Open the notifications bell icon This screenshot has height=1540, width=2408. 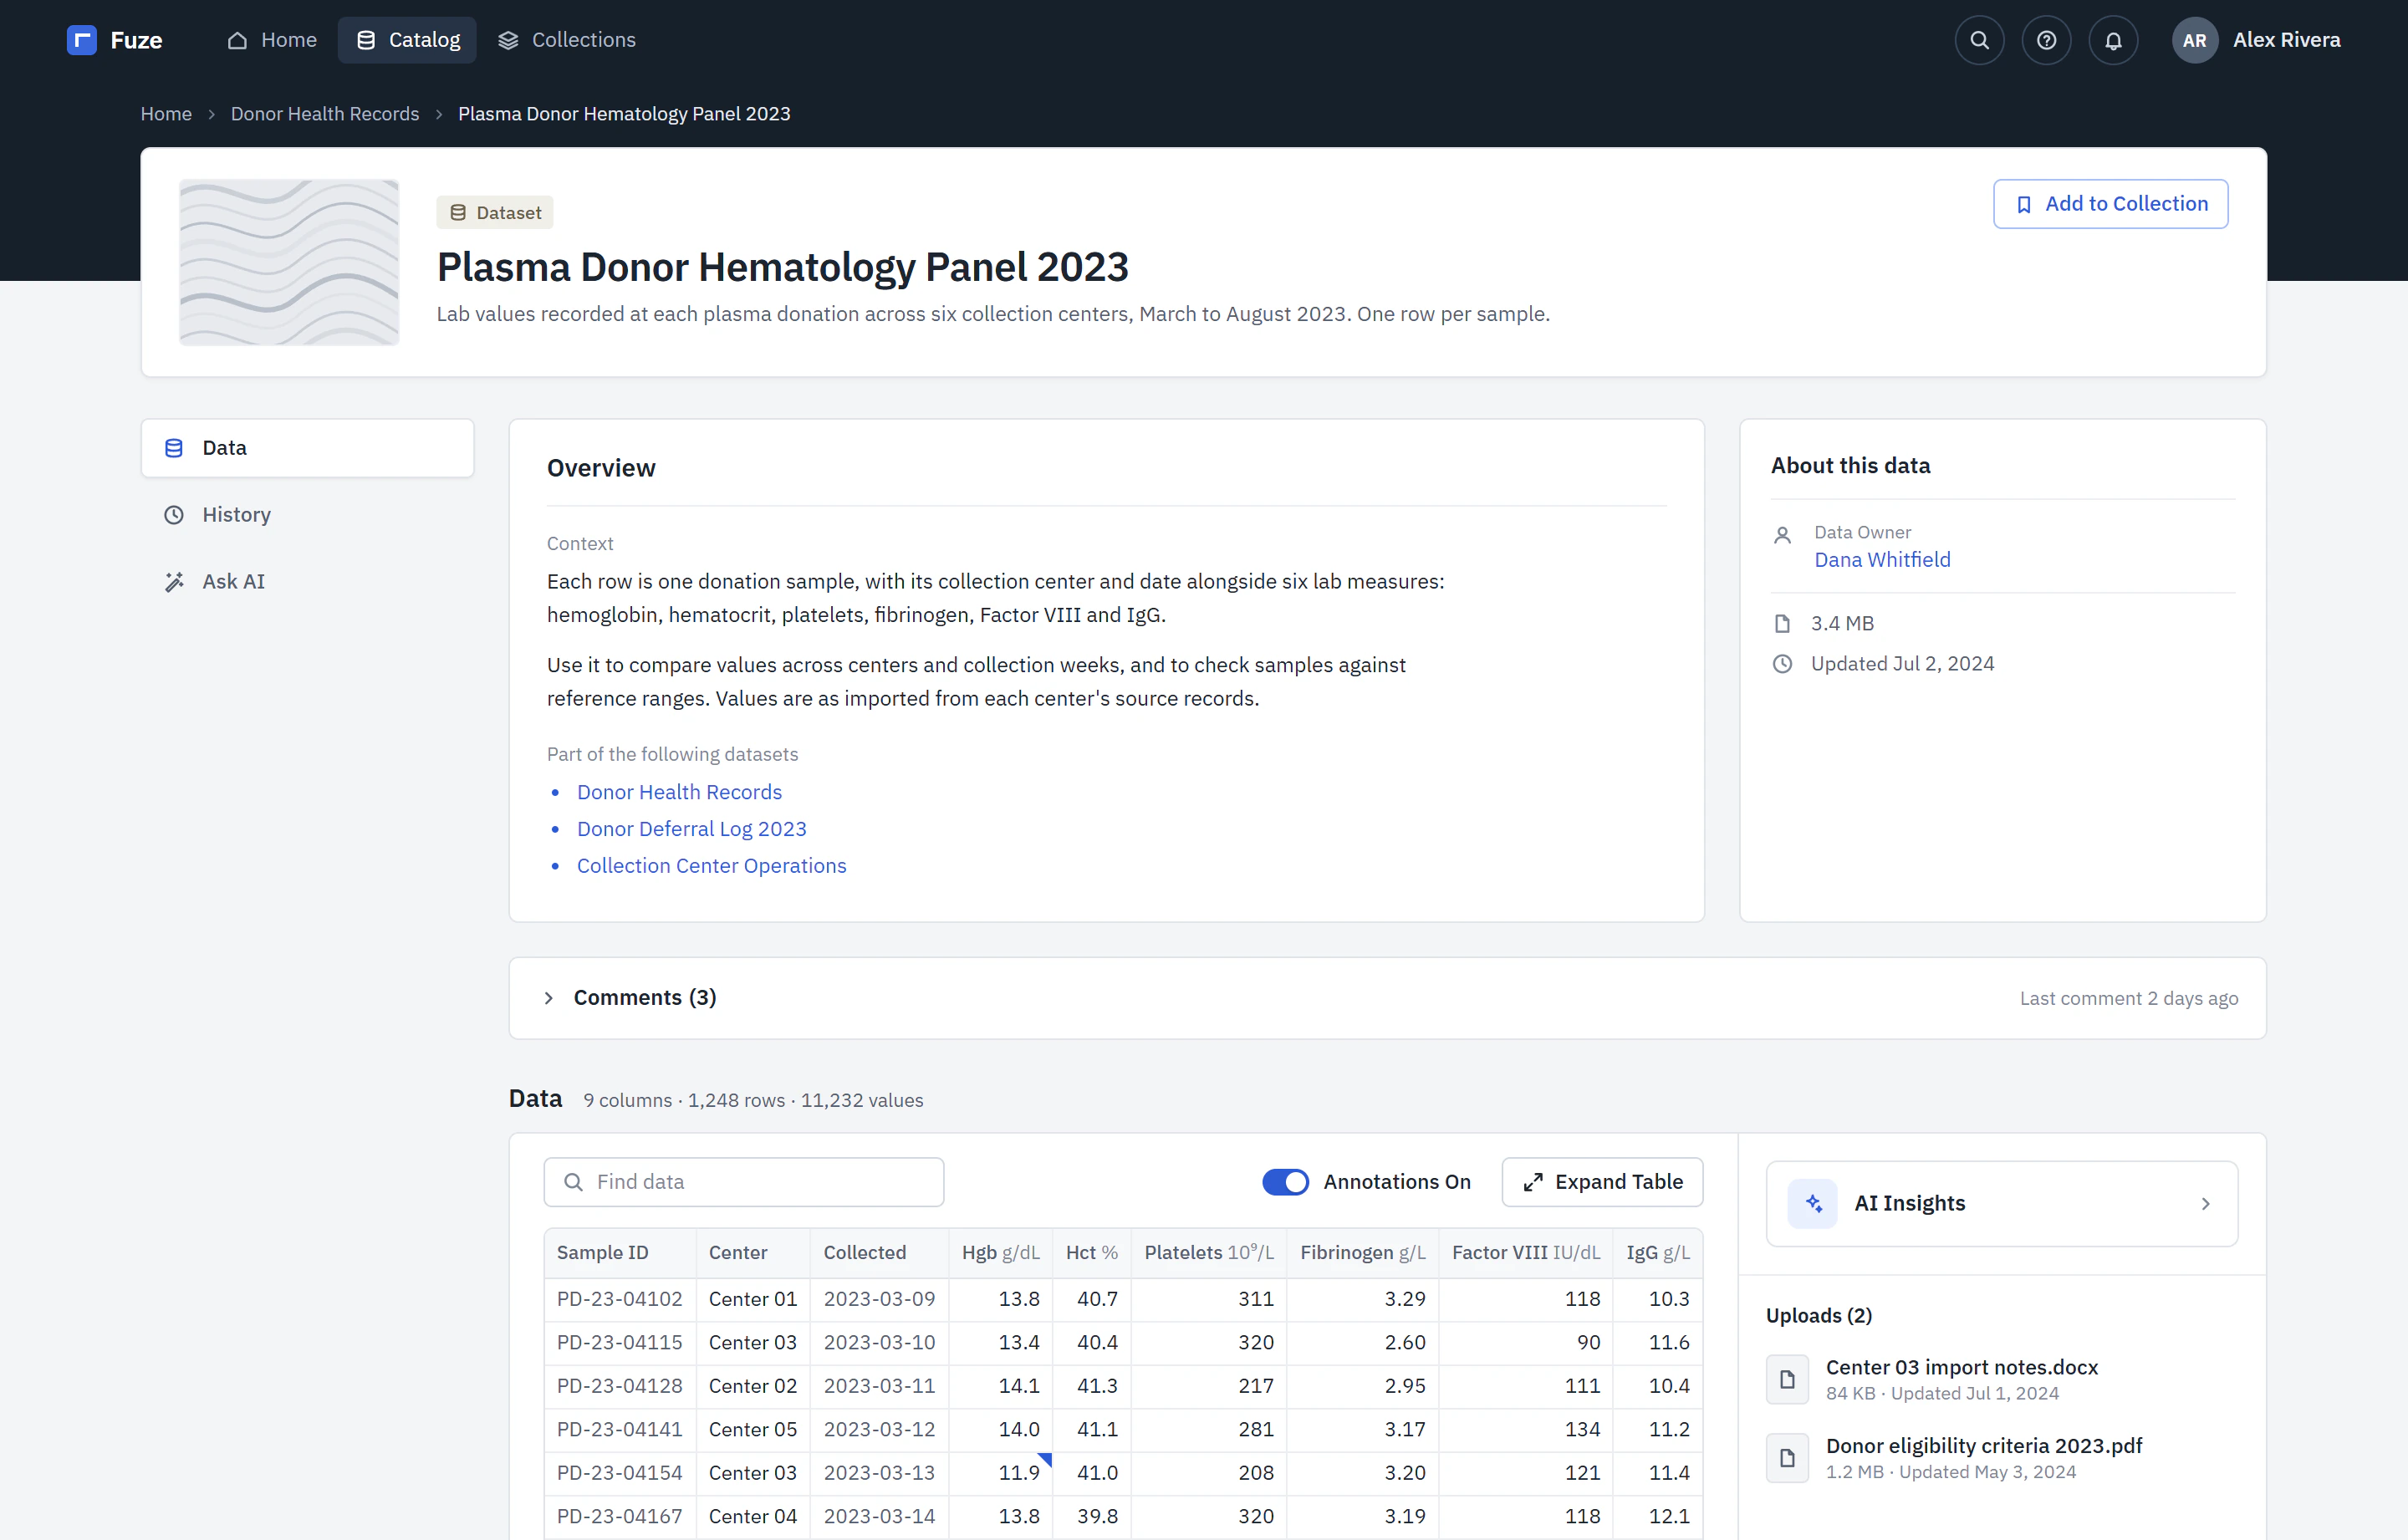[x=2113, y=40]
